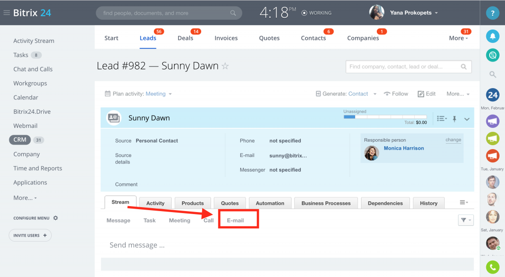Go to the Companies tab
This screenshot has height=277, width=505.
tap(363, 38)
